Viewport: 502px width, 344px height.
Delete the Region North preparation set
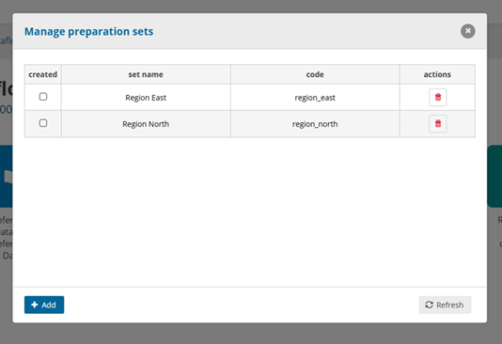pos(438,123)
